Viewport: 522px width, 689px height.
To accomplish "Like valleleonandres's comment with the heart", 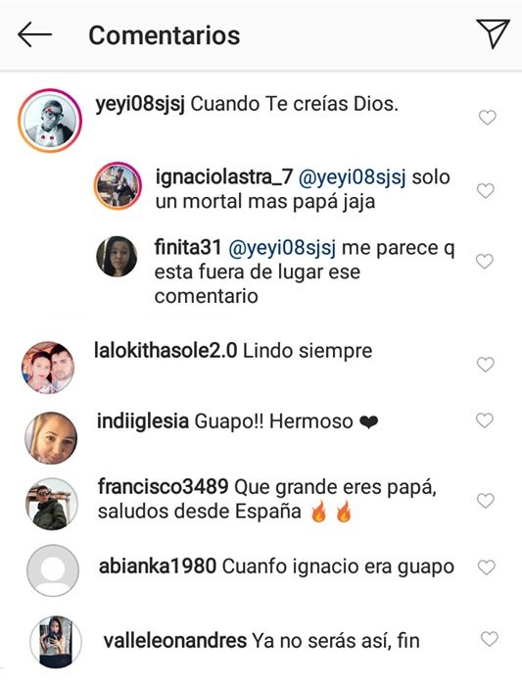I will (489, 639).
